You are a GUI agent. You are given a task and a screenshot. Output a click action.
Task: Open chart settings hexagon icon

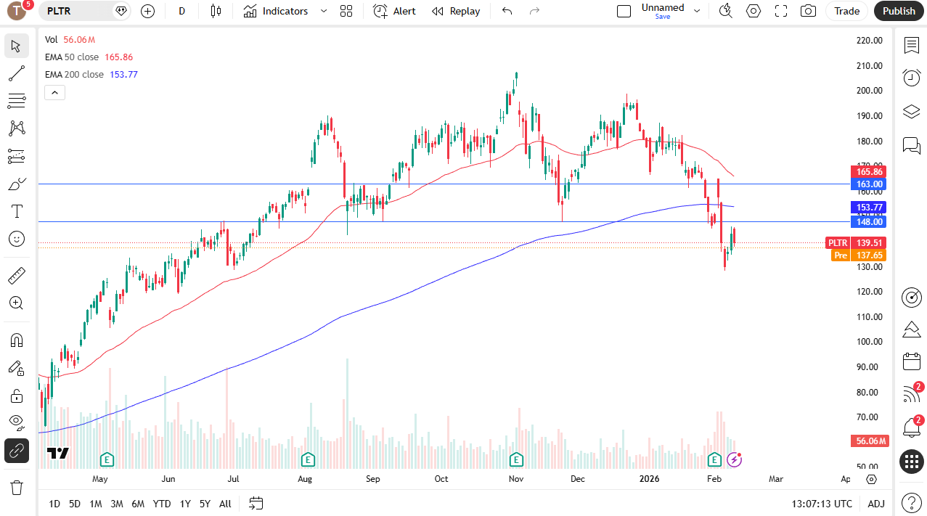754,11
